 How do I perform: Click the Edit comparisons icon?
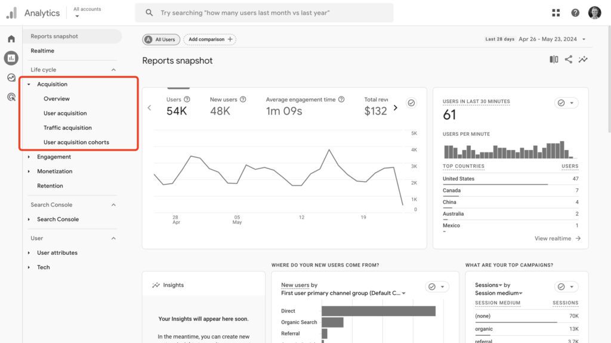point(554,60)
